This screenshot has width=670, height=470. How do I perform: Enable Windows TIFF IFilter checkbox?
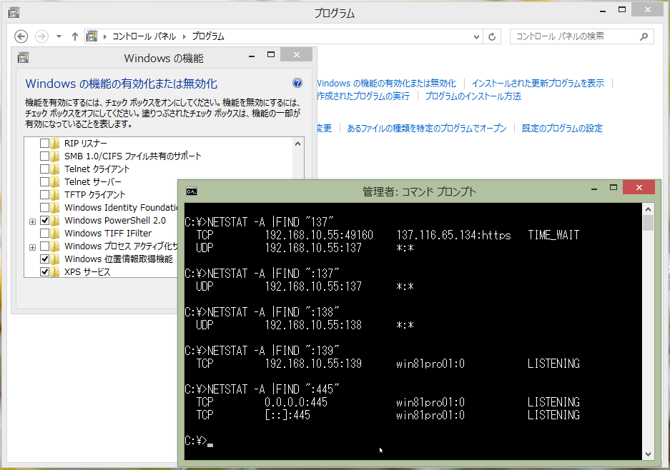[x=44, y=233]
